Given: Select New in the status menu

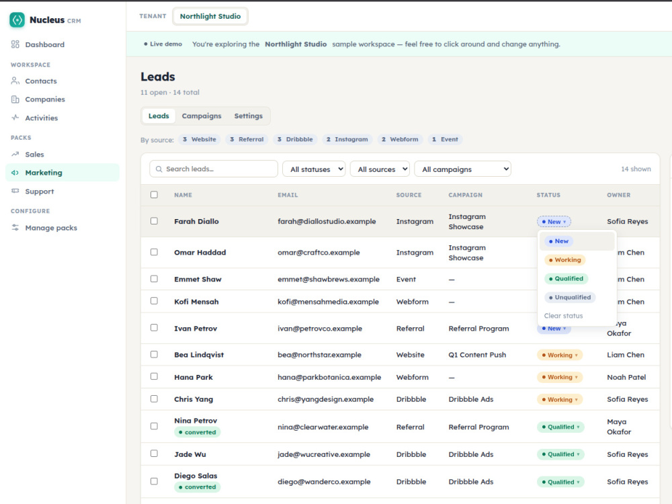Looking at the screenshot, I should tap(577, 241).
